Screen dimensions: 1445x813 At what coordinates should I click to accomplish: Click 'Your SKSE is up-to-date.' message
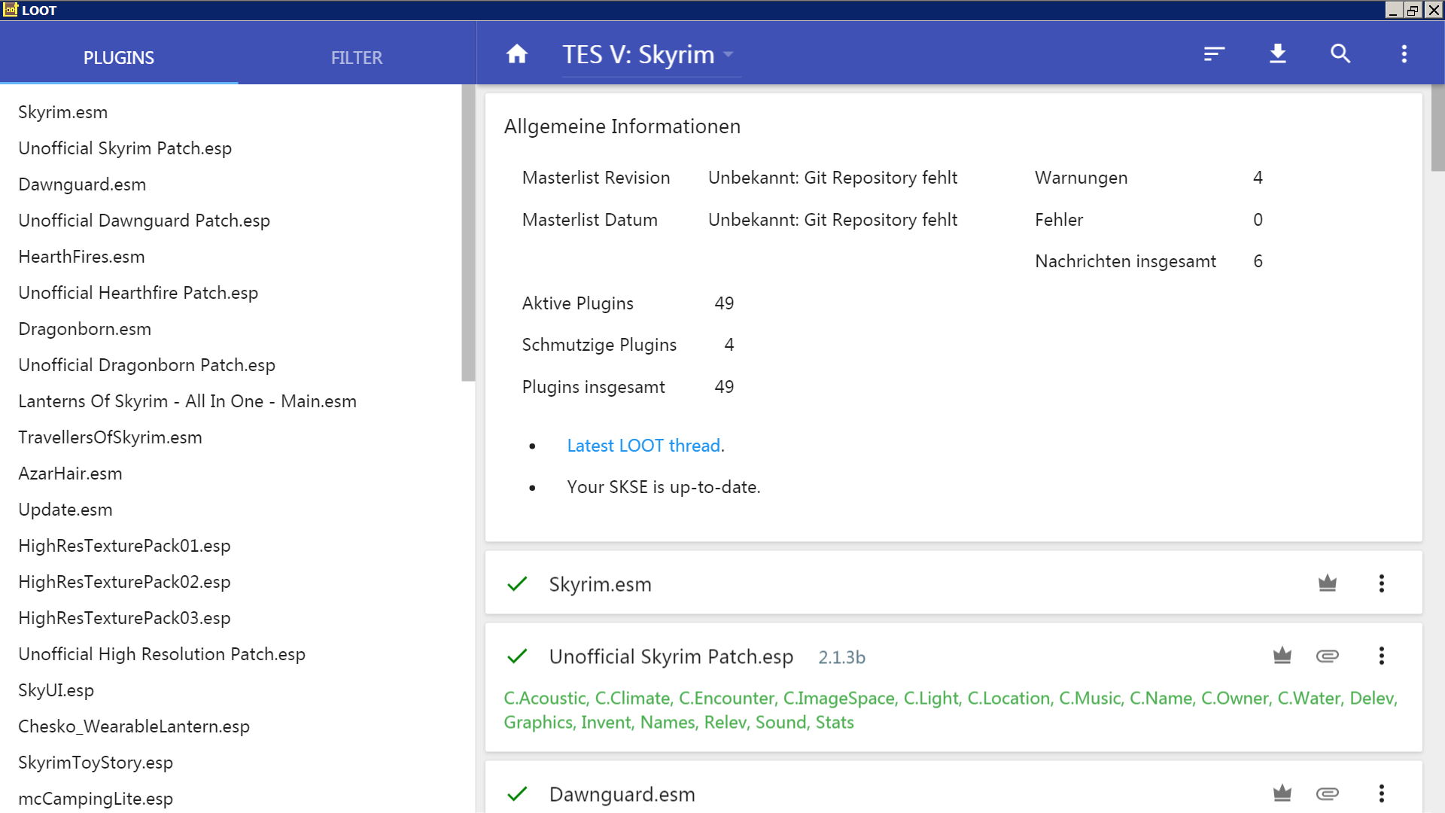664,487
